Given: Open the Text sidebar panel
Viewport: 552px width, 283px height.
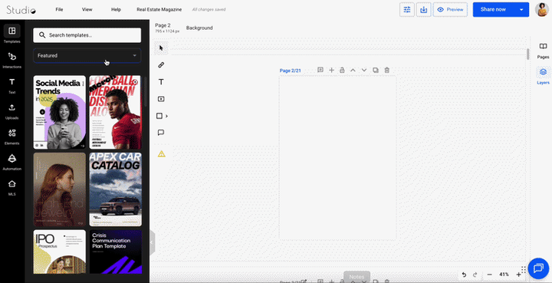Looking at the screenshot, I should pos(12,86).
